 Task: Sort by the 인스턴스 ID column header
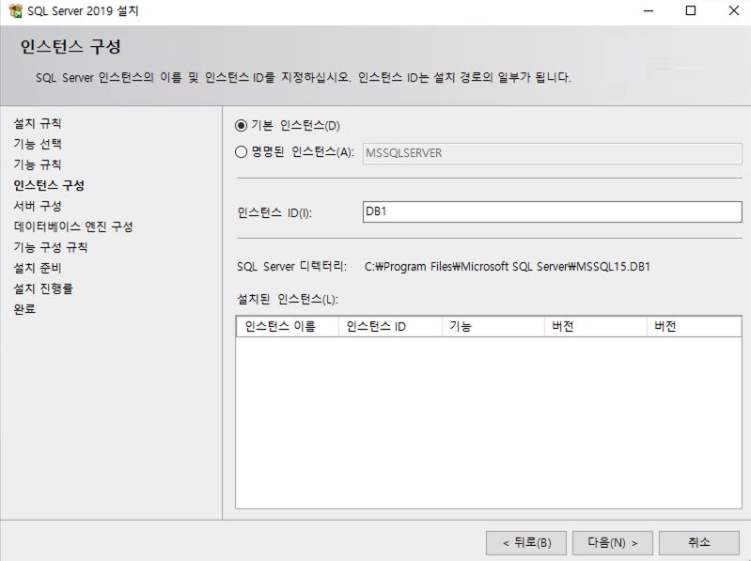pyautogui.click(x=390, y=326)
